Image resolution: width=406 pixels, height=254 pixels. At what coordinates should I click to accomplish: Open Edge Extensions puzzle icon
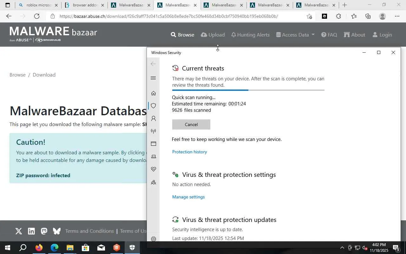pyautogui.click(x=338, y=16)
